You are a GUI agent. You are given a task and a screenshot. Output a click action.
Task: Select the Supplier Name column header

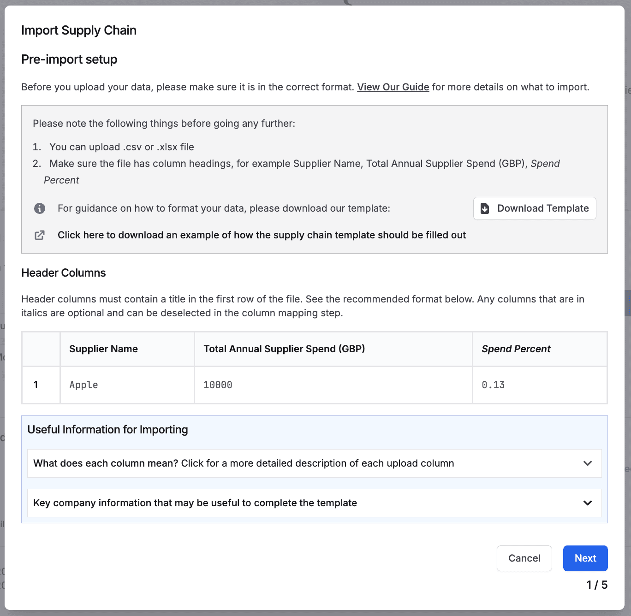(103, 349)
